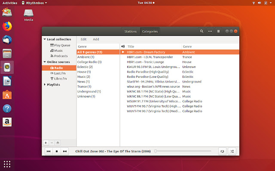Click the playback position slider

coord(183,151)
